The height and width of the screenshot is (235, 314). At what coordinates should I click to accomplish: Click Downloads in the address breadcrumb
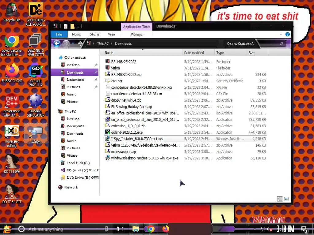click(123, 43)
